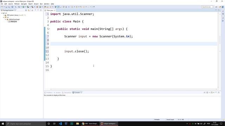Image resolution: width=225 pixels, height=126 pixels.
Task: Open the Window menu
Action: pyautogui.click(x=47, y=4)
